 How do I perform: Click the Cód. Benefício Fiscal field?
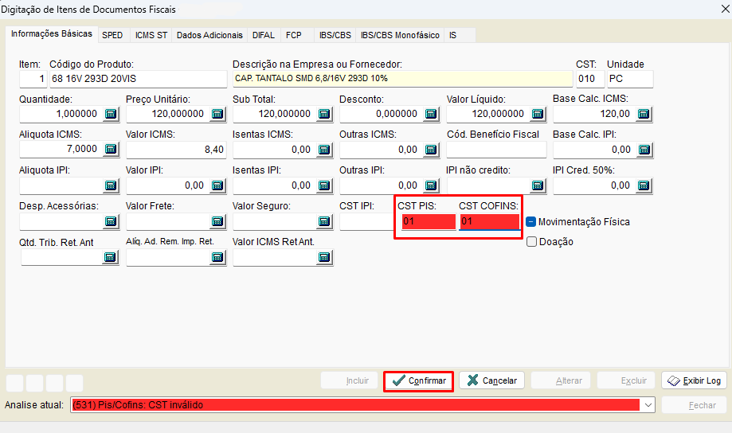click(495, 150)
